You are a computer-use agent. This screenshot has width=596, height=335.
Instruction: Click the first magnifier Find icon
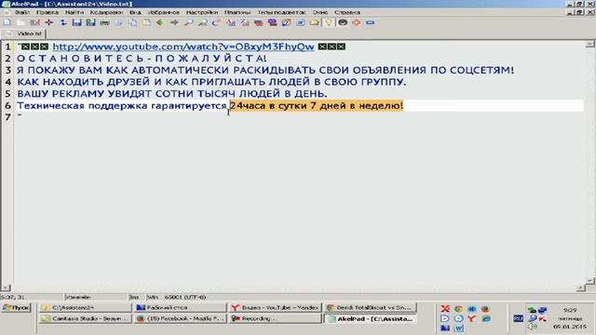point(188,22)
